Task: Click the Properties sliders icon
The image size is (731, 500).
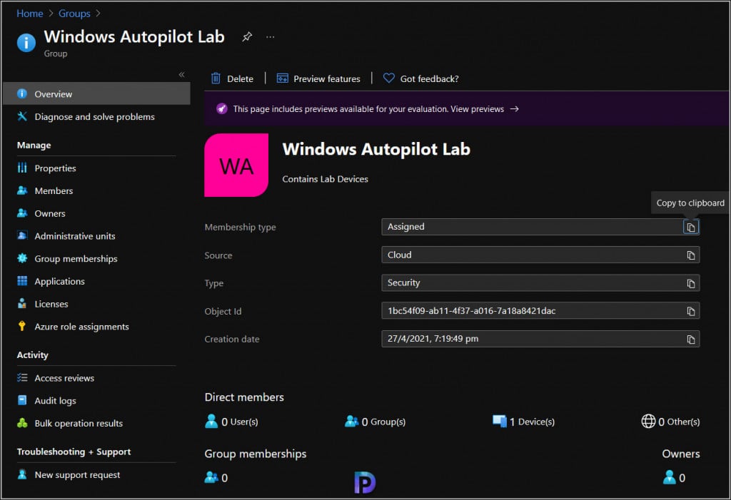Action: point(22,168)
